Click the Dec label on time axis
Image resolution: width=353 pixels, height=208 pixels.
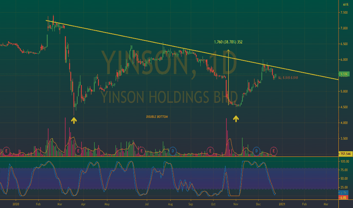pyautogui.click(x=258, y=204)
